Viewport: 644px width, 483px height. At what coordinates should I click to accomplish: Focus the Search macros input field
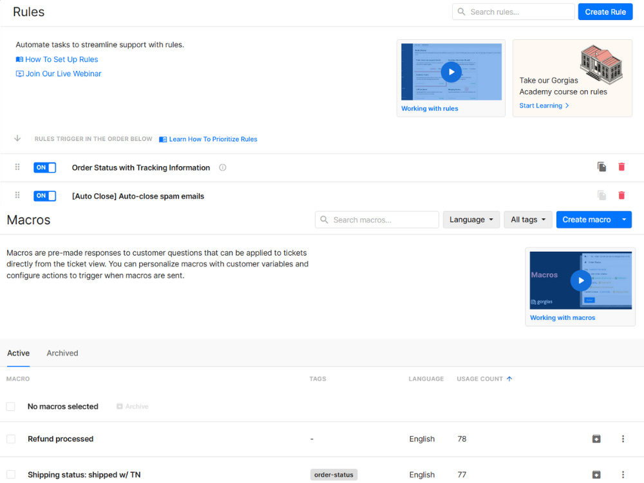pyautogui.click(x=377, y=220)
